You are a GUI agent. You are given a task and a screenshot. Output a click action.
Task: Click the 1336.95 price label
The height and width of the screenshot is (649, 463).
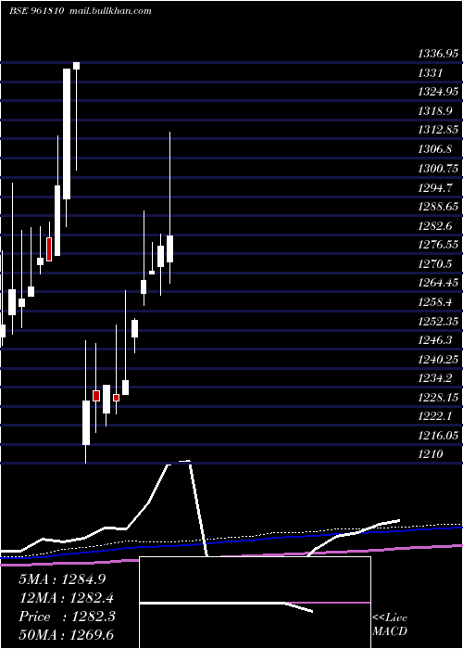coord(439,54)
